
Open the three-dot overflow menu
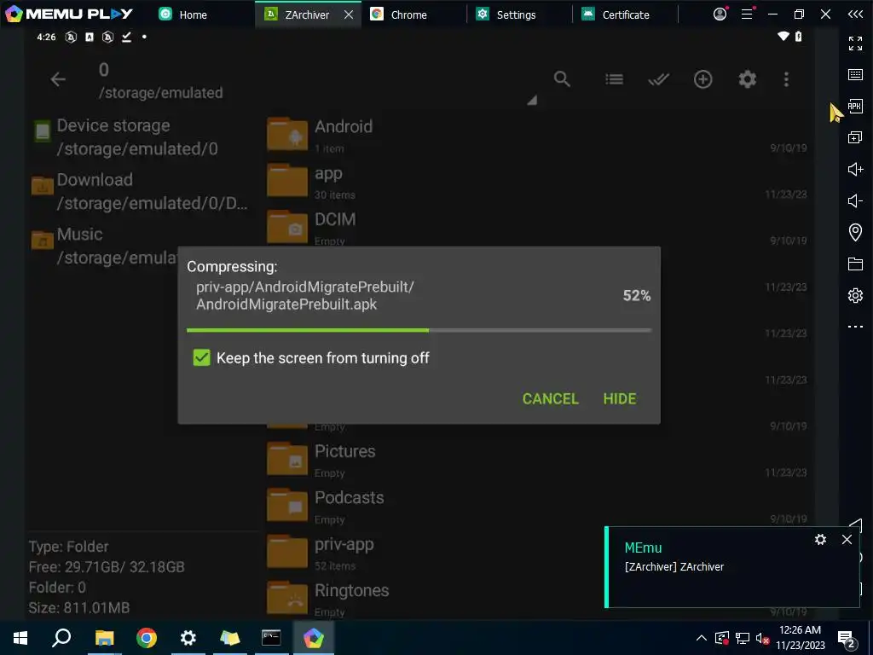coord(786,79)
